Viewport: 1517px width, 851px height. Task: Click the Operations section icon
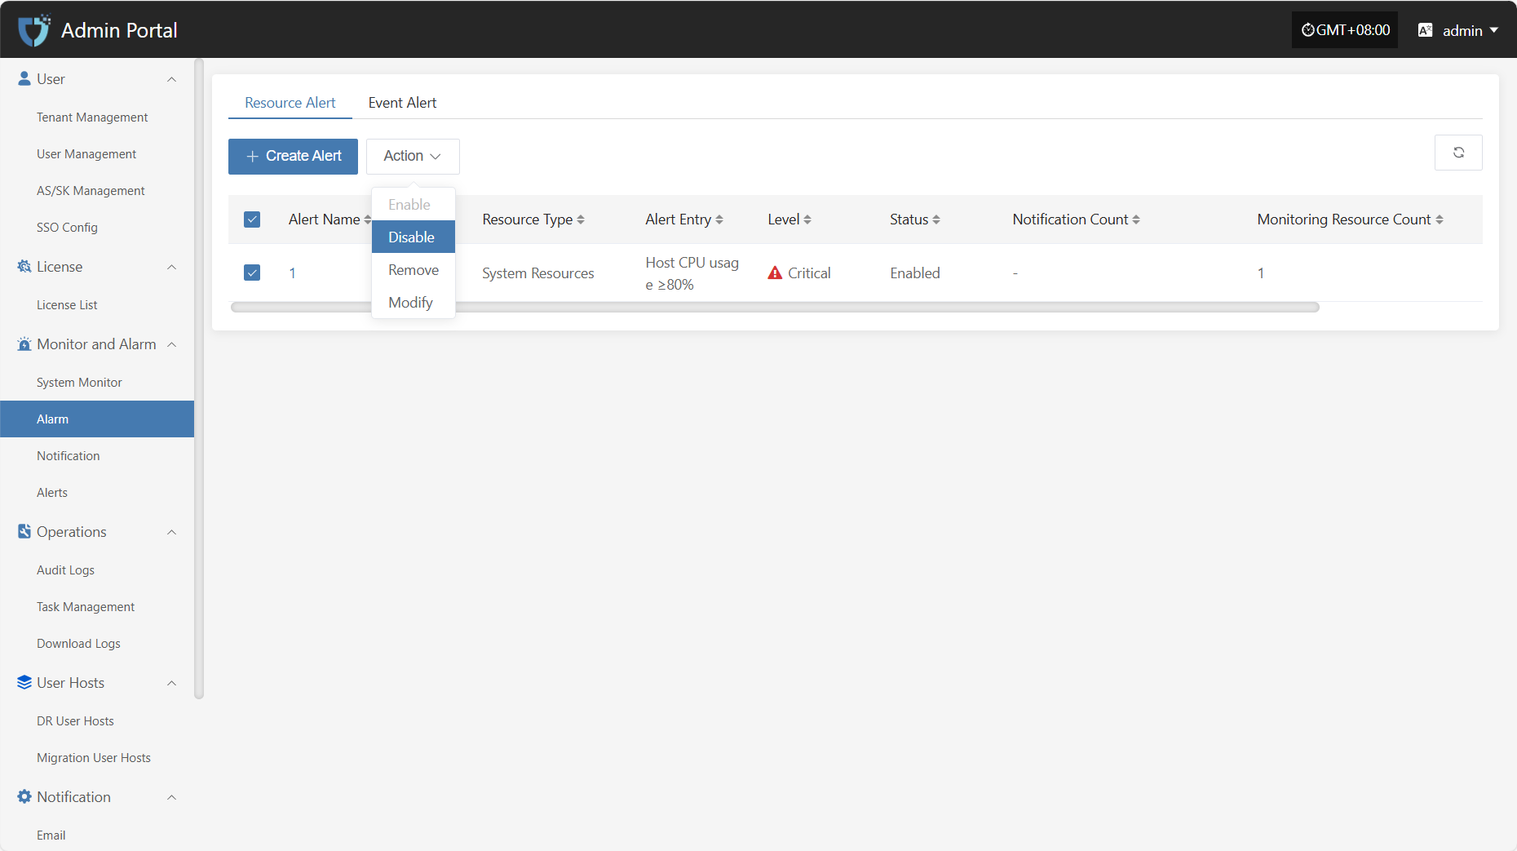[24, 531]
